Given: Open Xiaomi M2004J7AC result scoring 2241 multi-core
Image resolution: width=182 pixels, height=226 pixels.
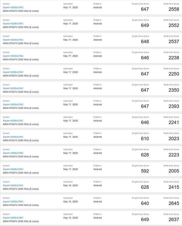Looking at the screenshot, I should coord(13,121).
